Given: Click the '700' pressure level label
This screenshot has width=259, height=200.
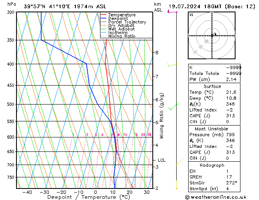Looking at the screenshot, I should tap(12, 165).
